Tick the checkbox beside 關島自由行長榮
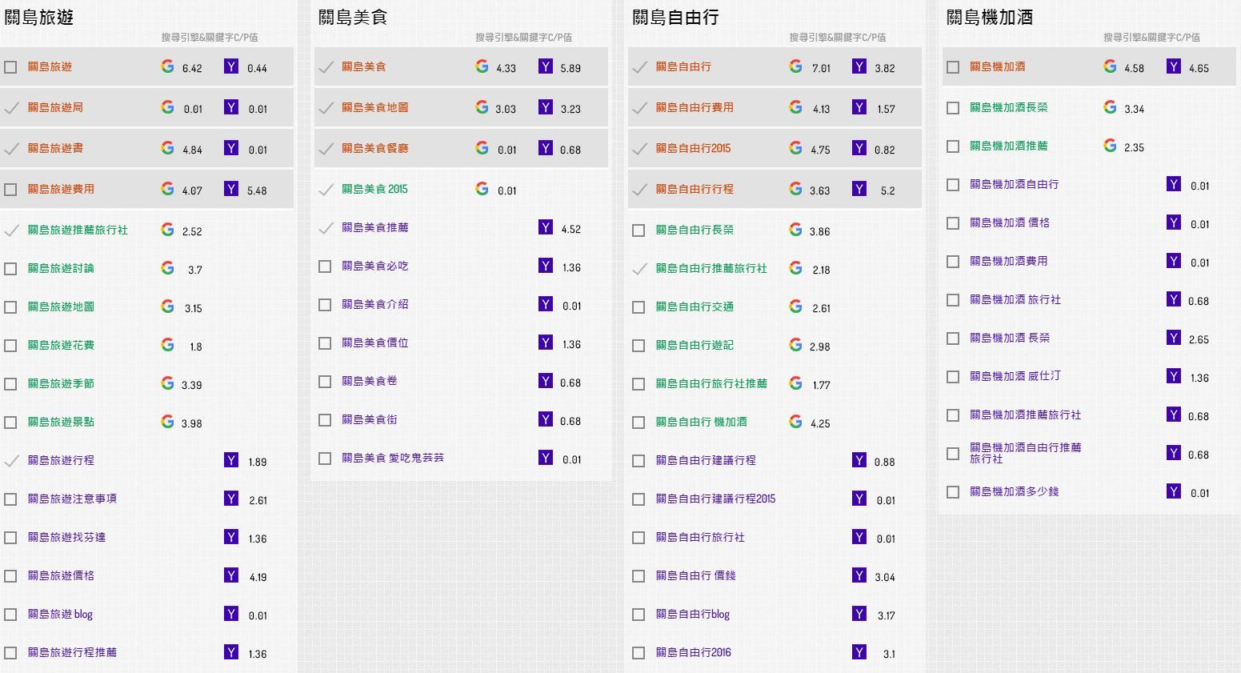The image size is (1241, 673). 639,230
